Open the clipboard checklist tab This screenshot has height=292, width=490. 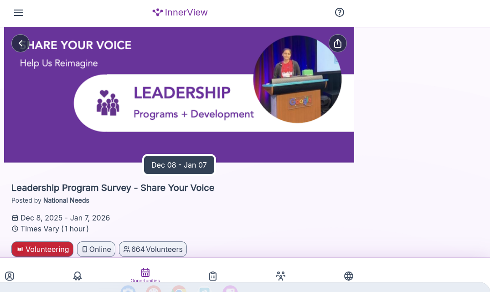[x=213, y=276]
